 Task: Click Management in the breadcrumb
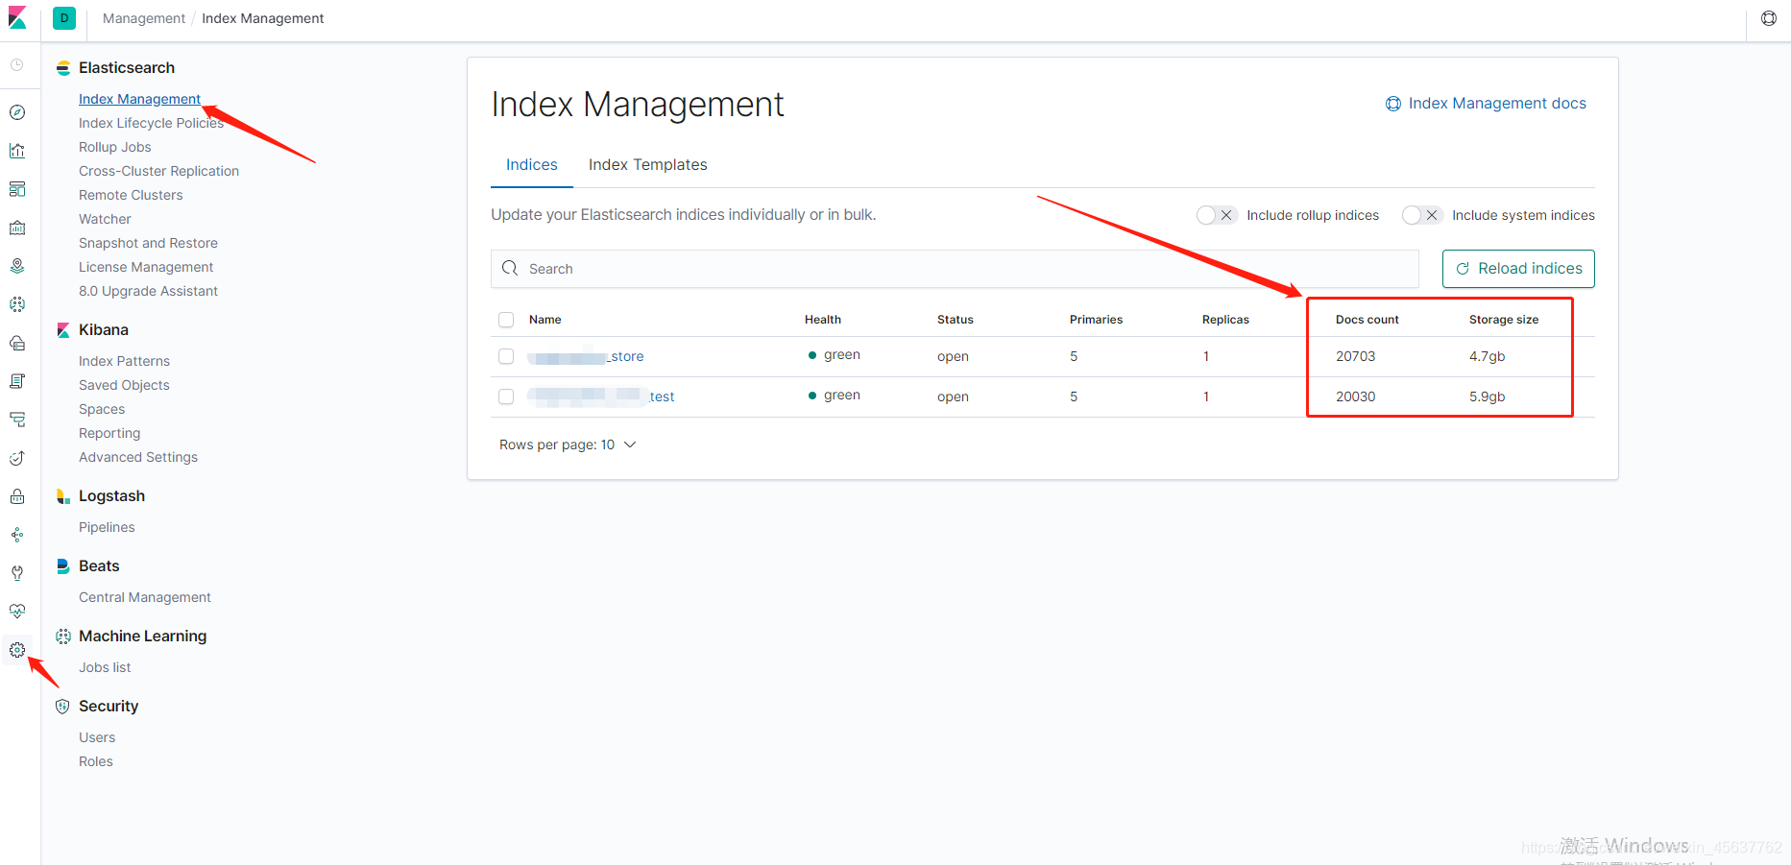(x=144, y=18)
